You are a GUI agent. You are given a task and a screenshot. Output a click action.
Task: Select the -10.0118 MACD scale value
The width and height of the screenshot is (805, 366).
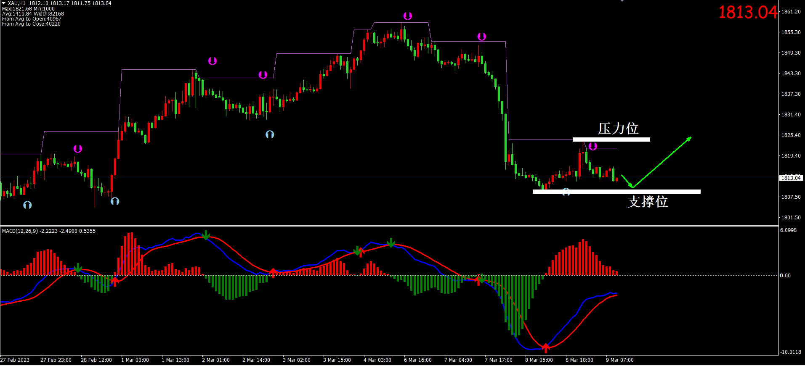[x=791, y=352]
